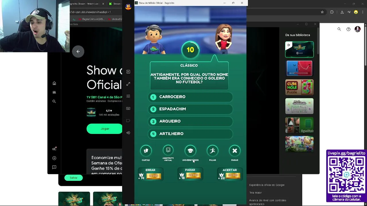367x206 pixels.
Task: Click the Parar 20.000 prize box
Action: coord(190,174)
